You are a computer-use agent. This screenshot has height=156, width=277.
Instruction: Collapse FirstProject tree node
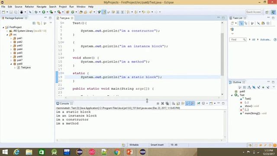[3, 27]
